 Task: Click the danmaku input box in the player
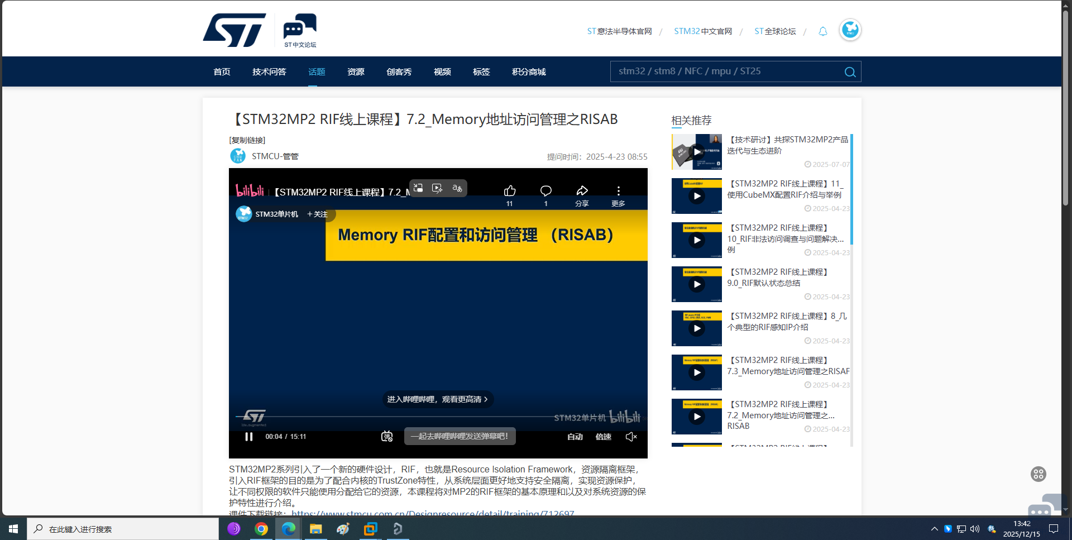[x=460, y=436]
